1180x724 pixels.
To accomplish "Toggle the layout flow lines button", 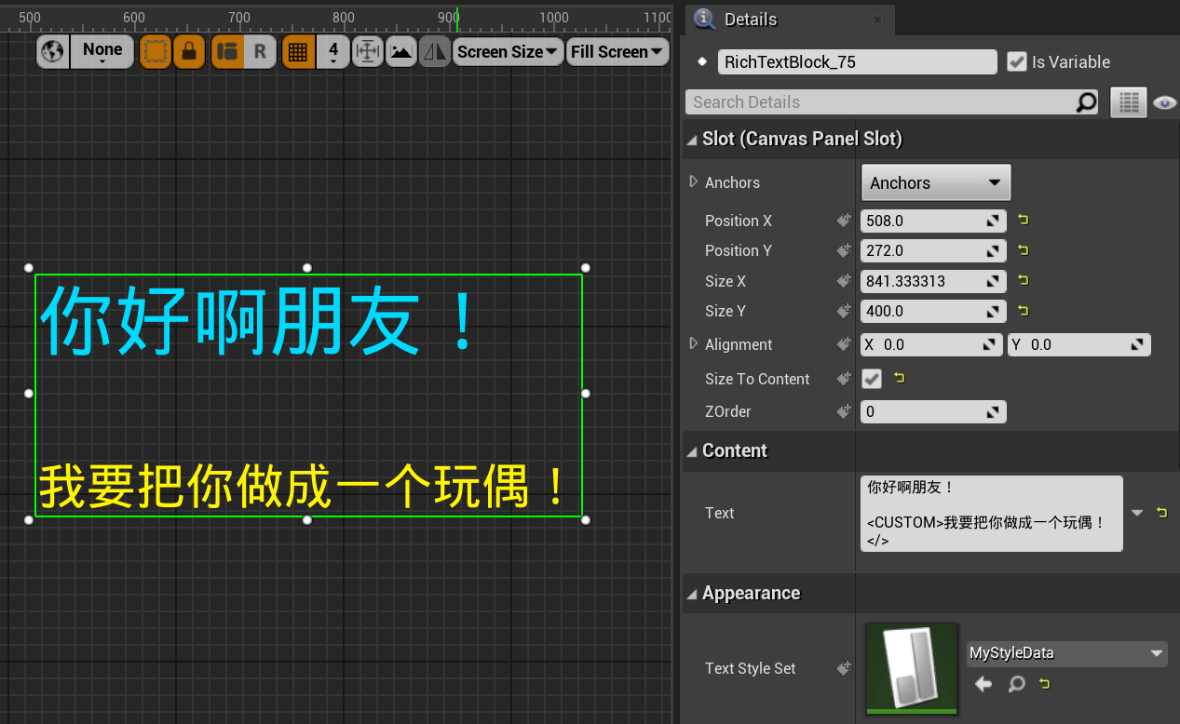I will coord(227,51).
